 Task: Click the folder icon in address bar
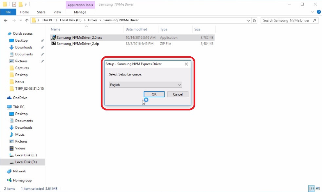point(34,20)
